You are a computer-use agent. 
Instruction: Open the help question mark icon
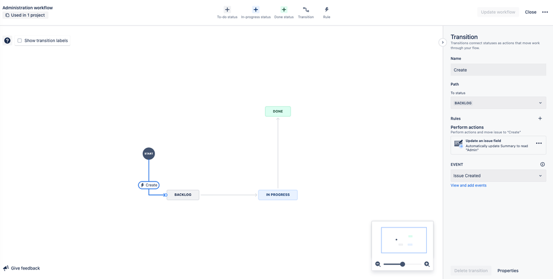tap(7, 40)
